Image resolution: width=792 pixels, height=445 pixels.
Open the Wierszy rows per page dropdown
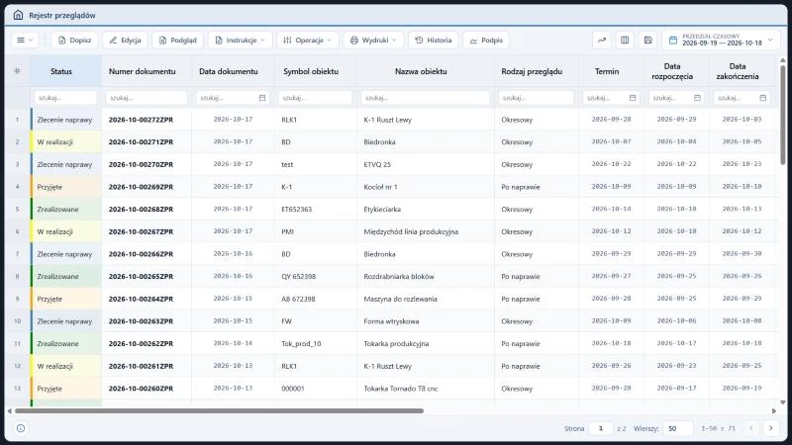678,428
